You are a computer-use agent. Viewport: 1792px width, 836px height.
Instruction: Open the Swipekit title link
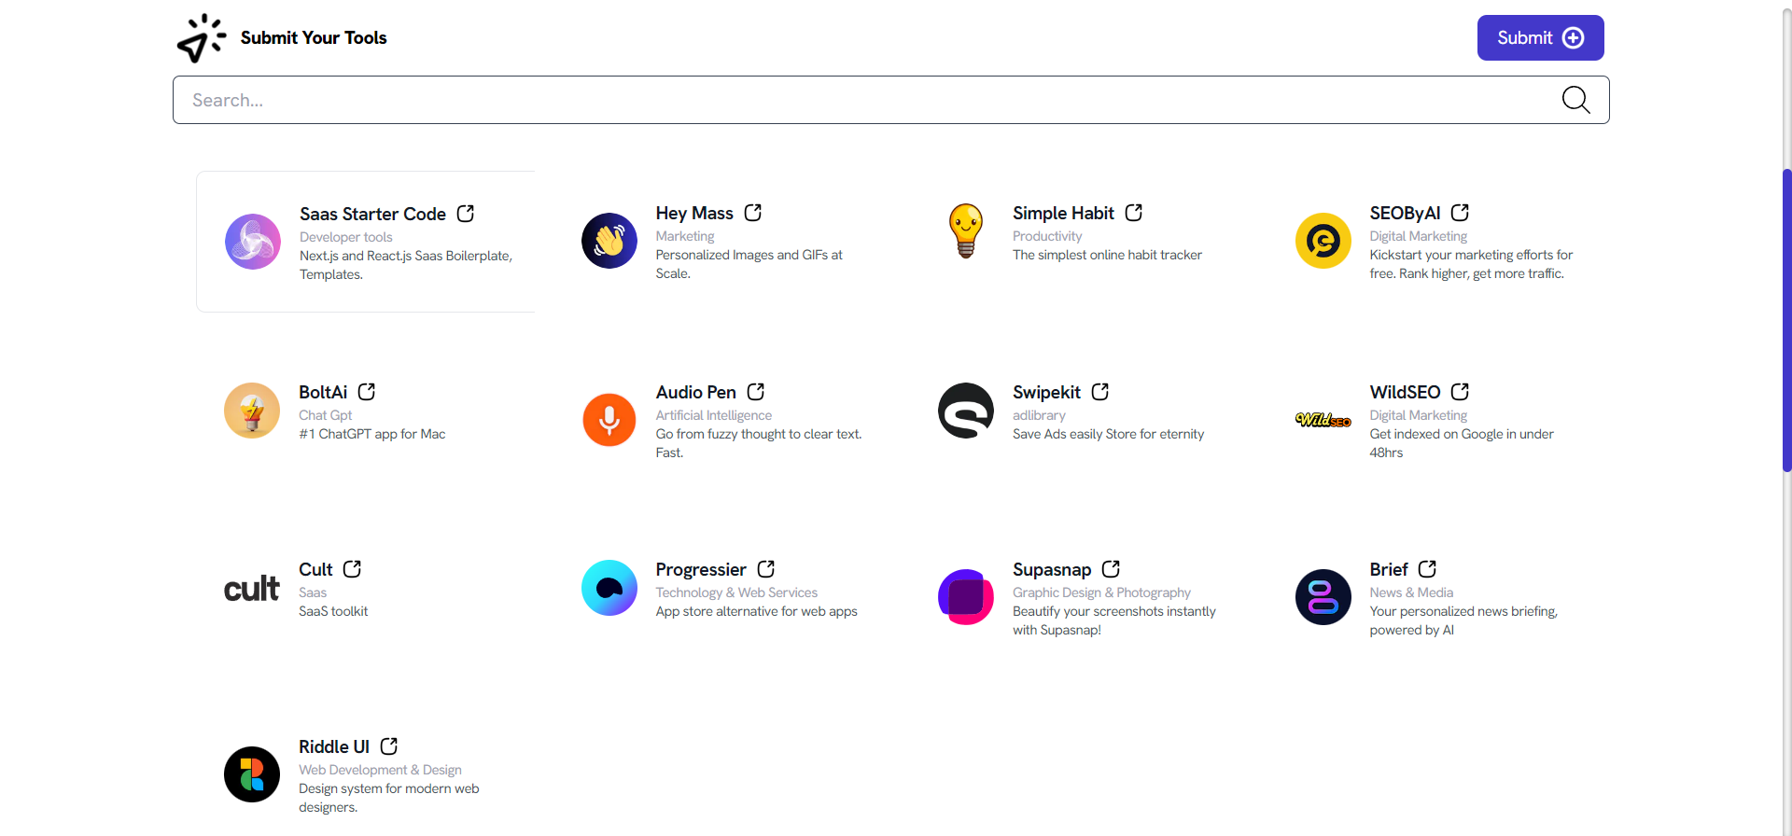(1046, 392)
